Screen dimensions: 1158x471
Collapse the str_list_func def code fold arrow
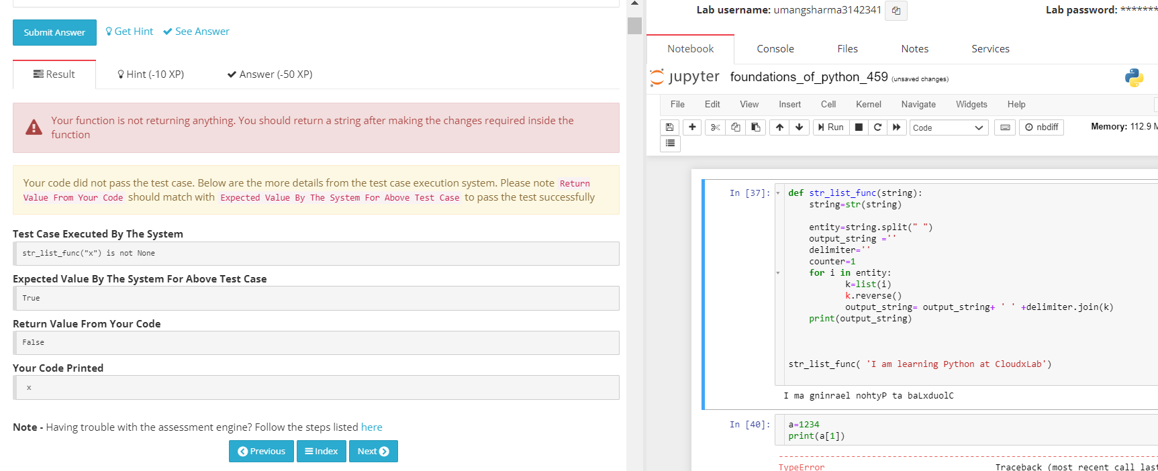[x=778, y=193]
